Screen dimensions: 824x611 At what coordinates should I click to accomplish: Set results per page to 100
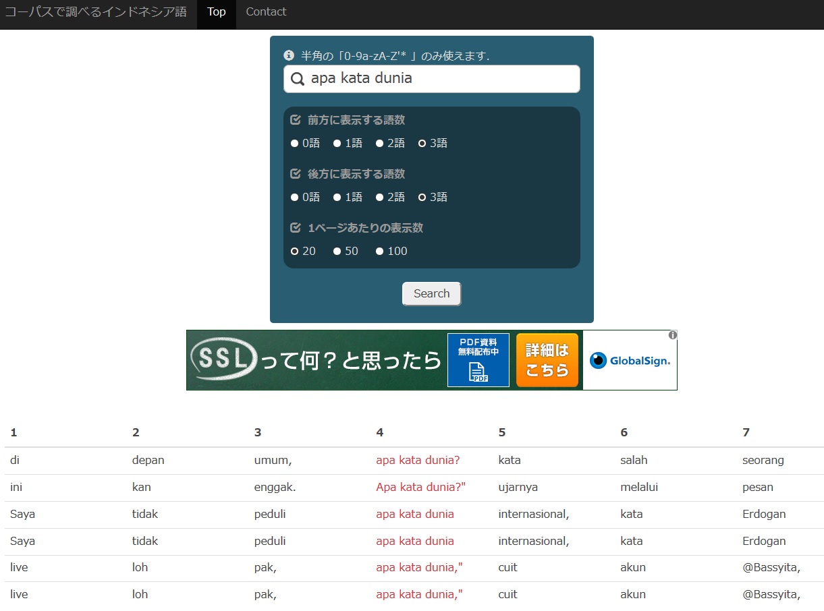click(380, 251)
